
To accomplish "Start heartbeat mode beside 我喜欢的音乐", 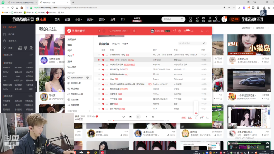I will [x=87, y=78].
